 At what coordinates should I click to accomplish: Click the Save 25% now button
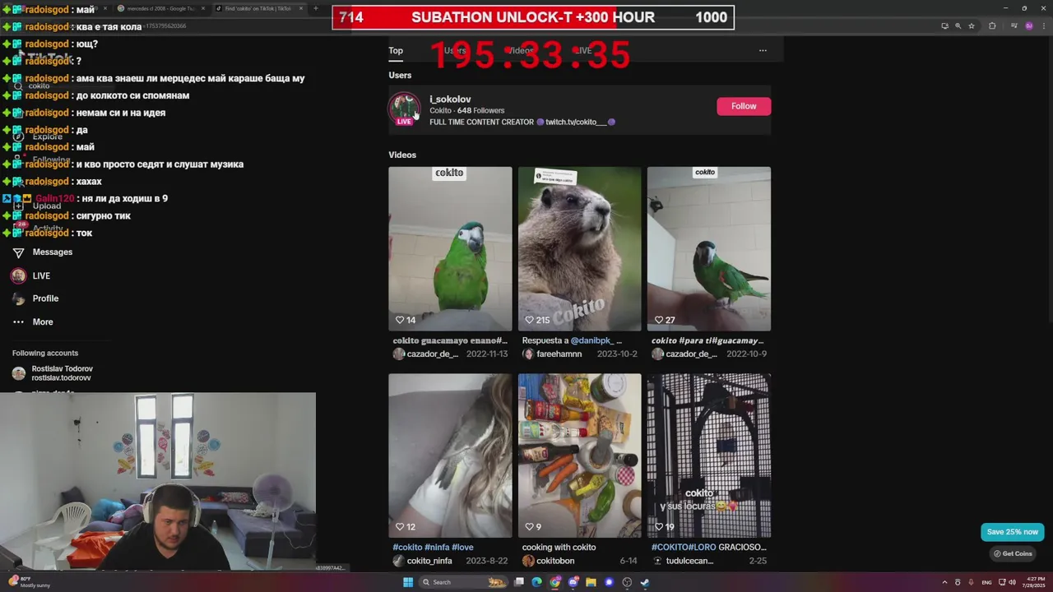(x=1013, y=532)
